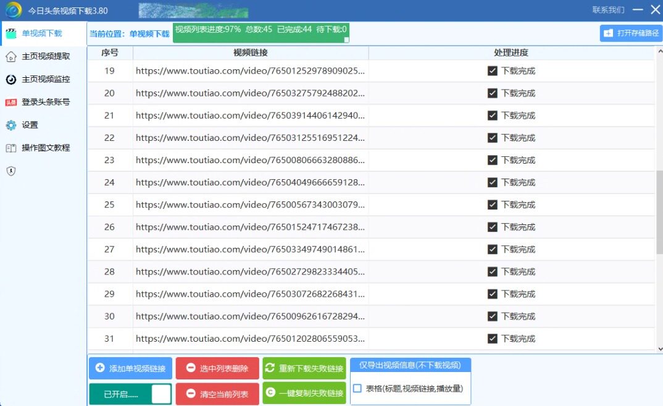Open 主页视频提取 section
Viewport: 663px width, 406px height.
[44, 56]
